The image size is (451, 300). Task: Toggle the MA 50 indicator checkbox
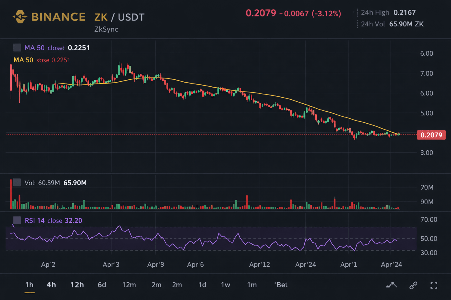(17, 47)
